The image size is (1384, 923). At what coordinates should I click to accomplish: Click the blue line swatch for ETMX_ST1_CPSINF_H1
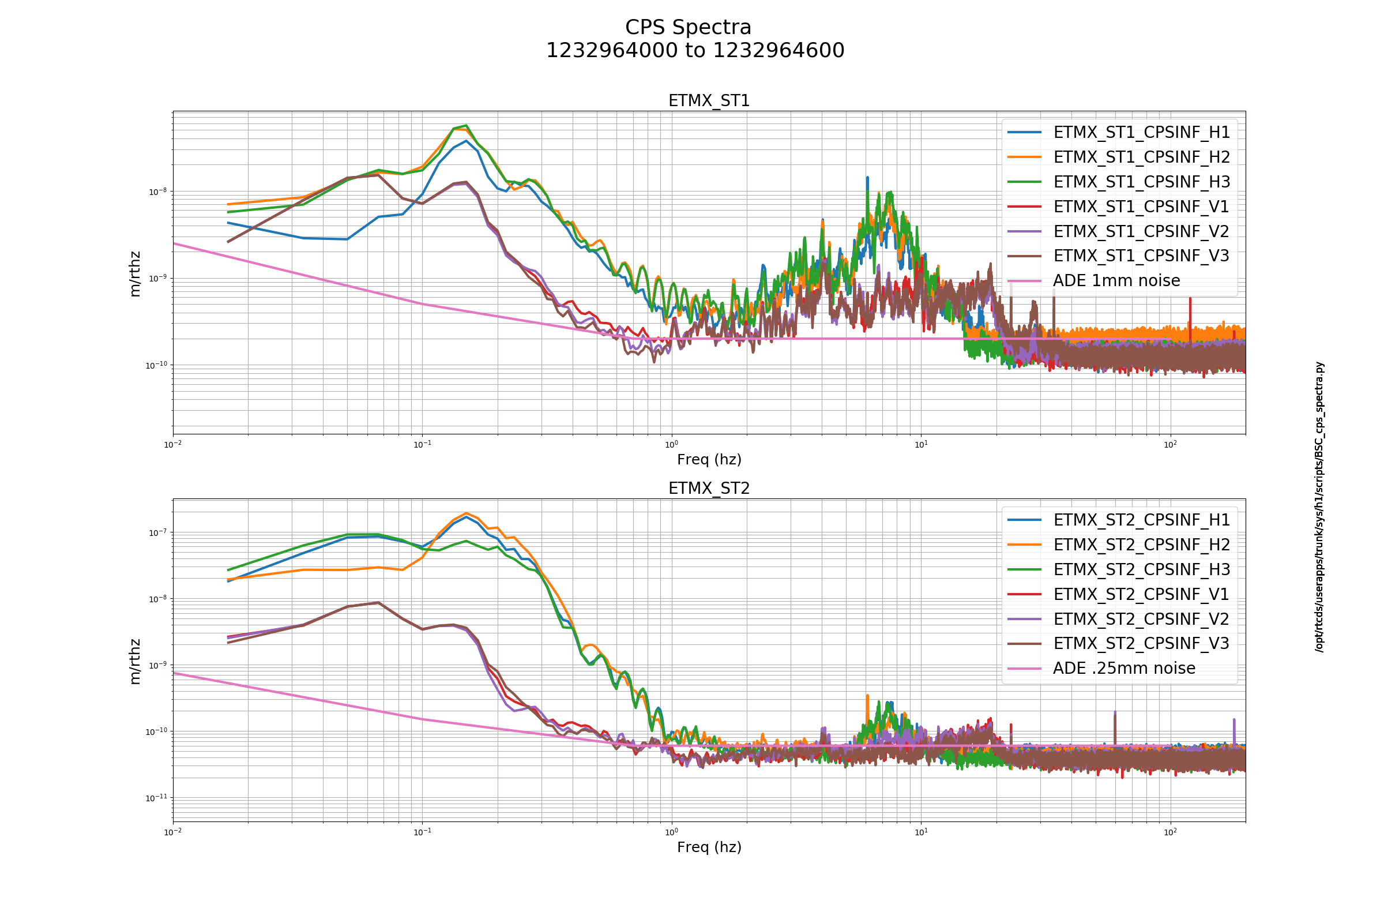1025,133
